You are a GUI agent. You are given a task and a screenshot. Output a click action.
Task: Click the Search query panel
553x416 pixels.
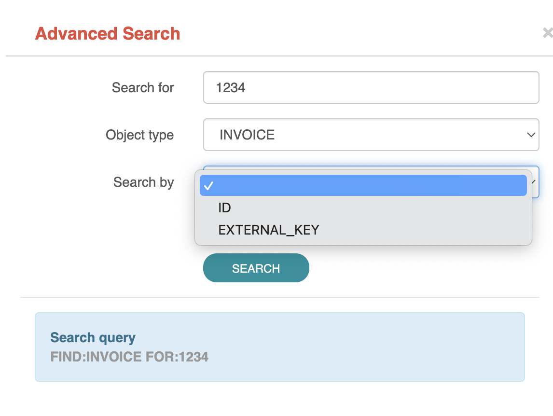coord(279,347)
